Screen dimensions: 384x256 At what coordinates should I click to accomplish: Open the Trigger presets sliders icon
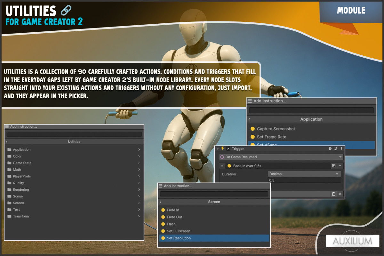(x=336, y=149)
